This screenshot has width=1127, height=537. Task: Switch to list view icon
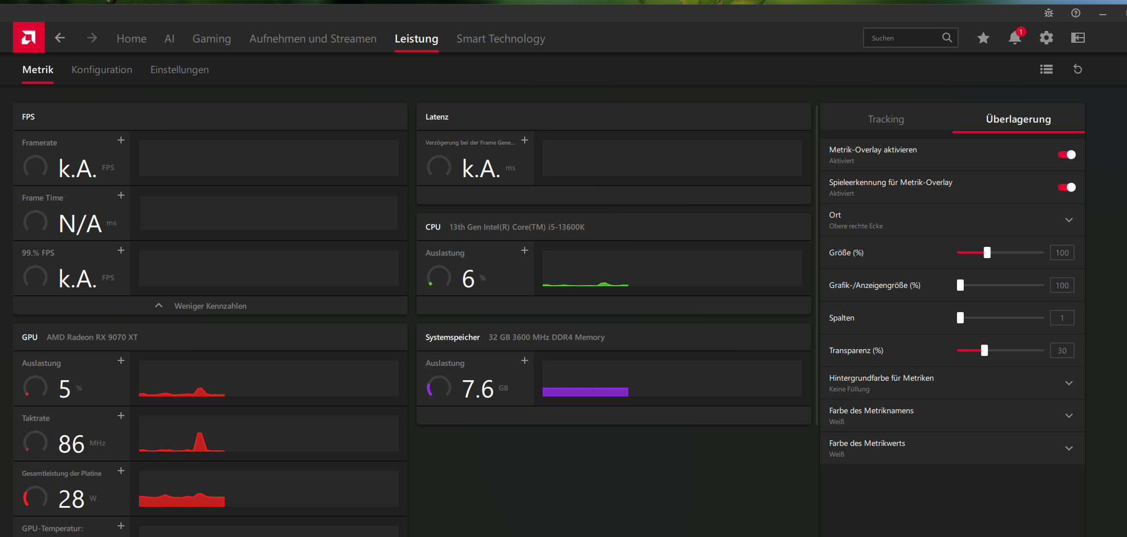(1046, 69)
